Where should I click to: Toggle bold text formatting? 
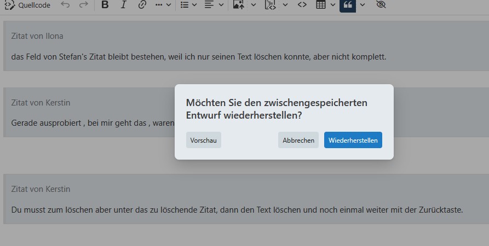click(105, 5)
